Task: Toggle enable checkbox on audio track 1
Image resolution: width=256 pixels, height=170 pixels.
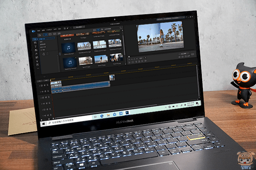Action: 45,91
